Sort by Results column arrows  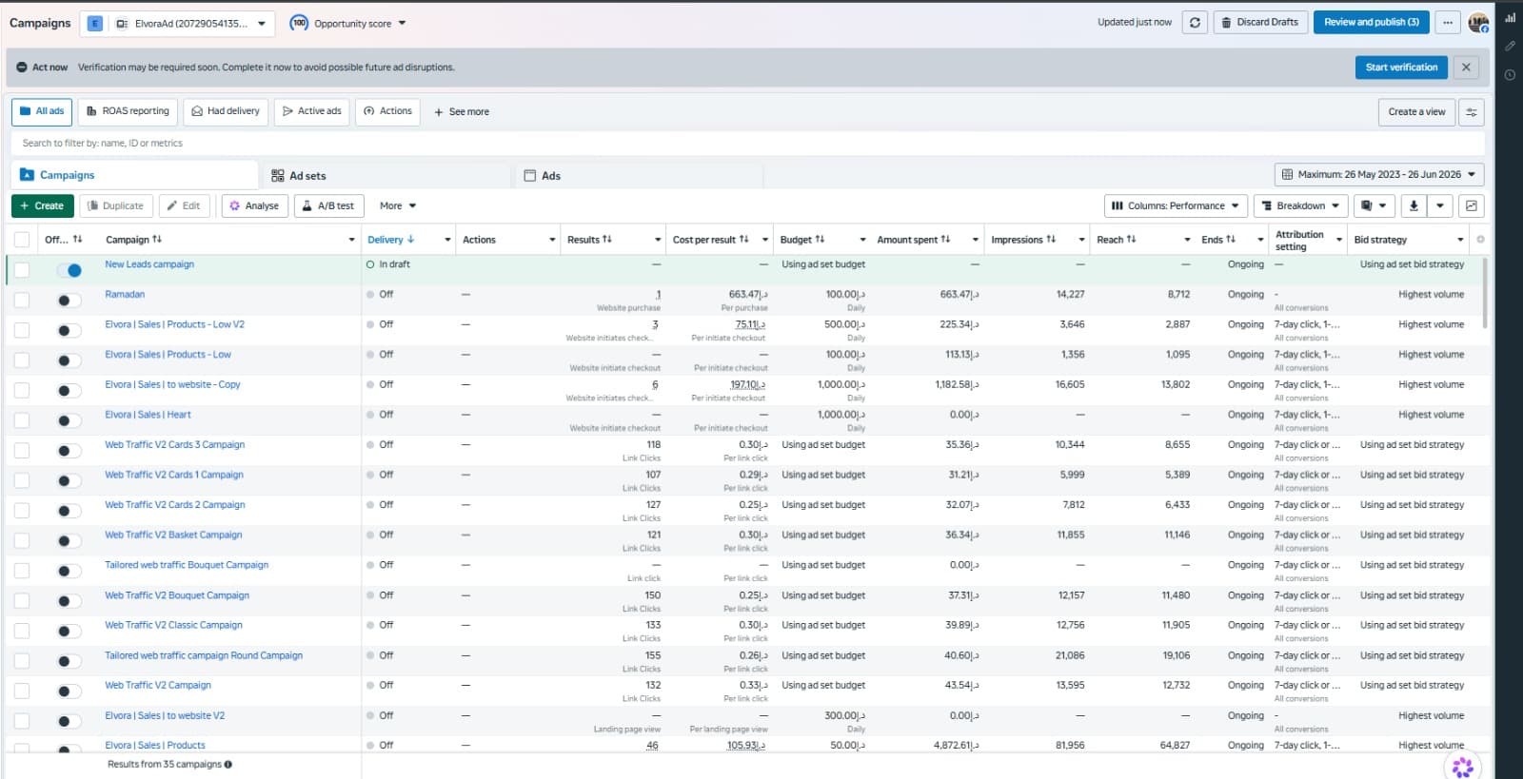click(x=607, y=240)
